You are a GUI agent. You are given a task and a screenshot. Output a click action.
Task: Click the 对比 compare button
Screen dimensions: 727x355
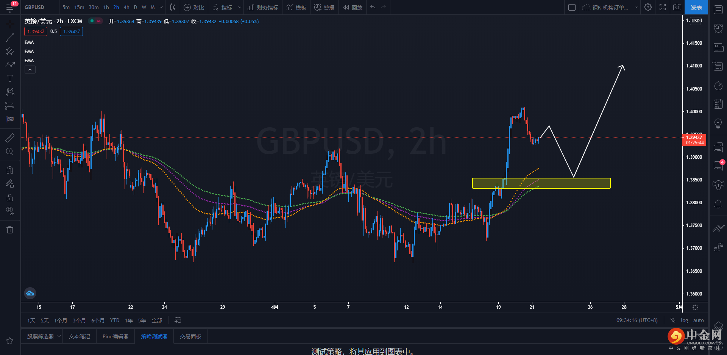(x=194, y=7)
